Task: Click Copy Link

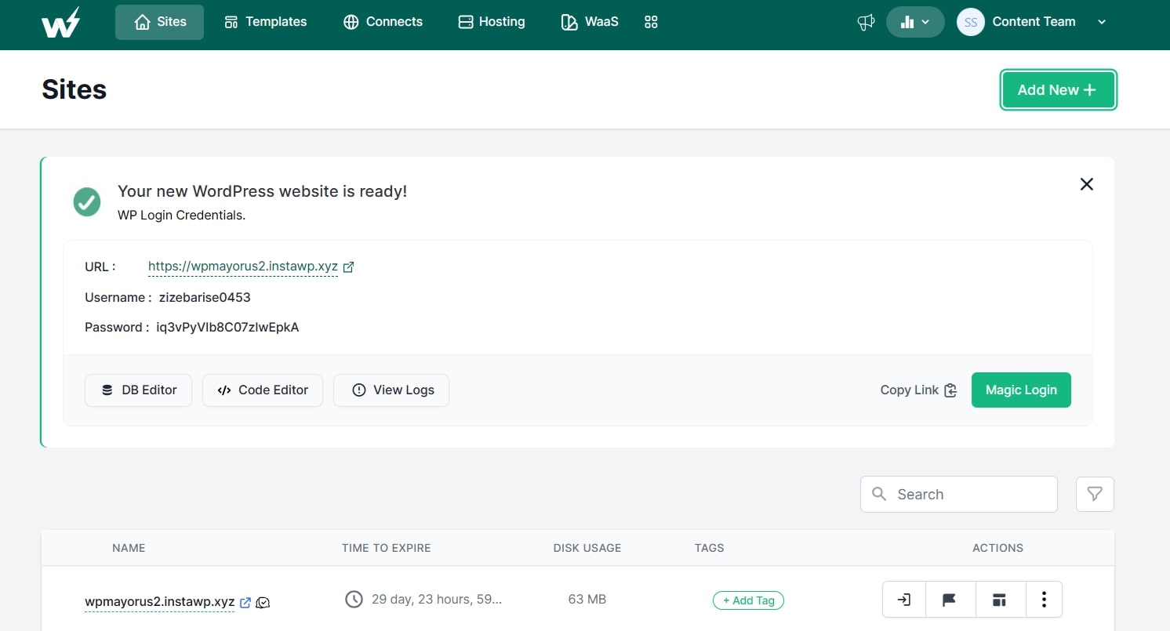Action: coord(918,390)
